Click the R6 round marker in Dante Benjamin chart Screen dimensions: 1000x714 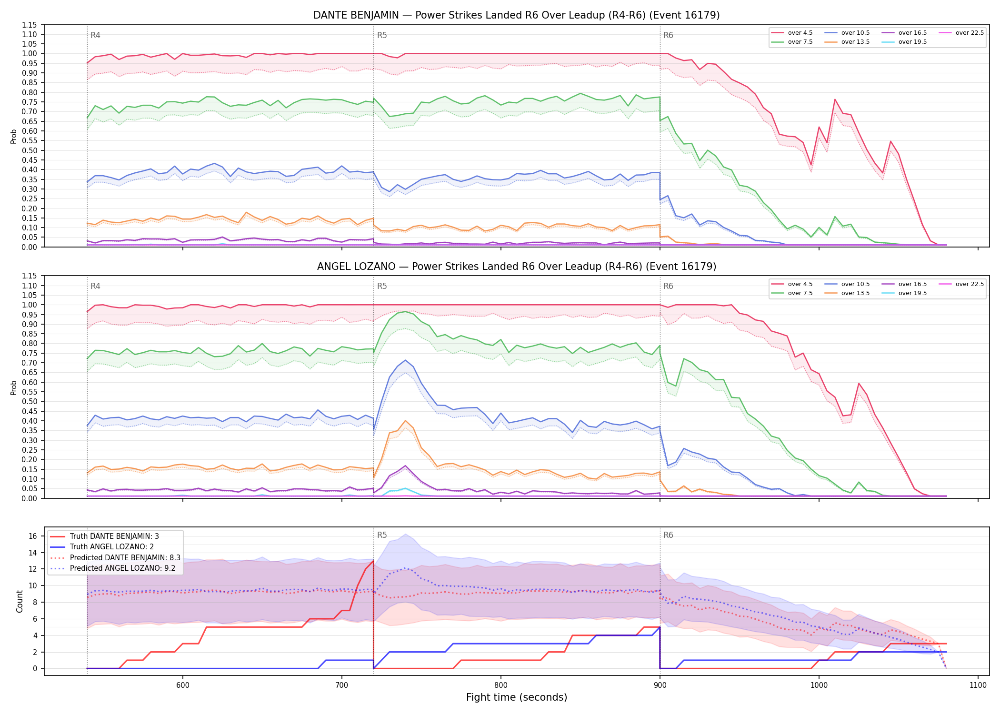(x=668, y=35)
